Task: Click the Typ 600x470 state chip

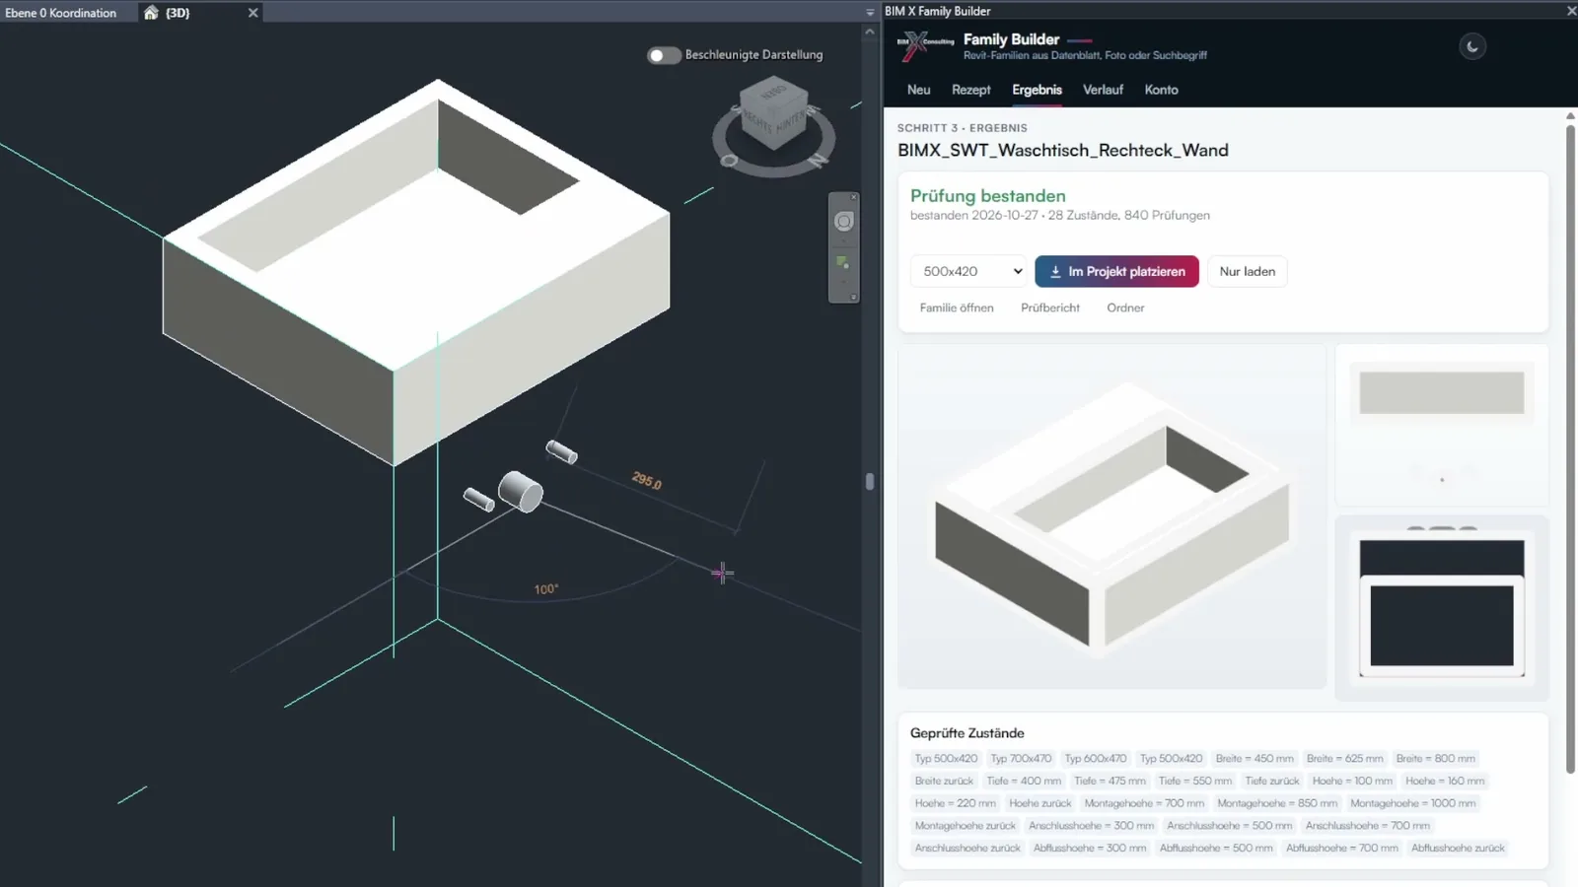Action: click(x=1095, y=759)
